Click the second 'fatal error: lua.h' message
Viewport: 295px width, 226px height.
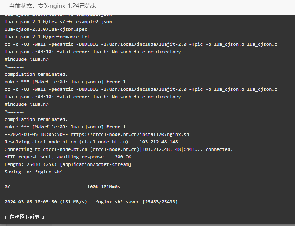[x=93, y=97]
